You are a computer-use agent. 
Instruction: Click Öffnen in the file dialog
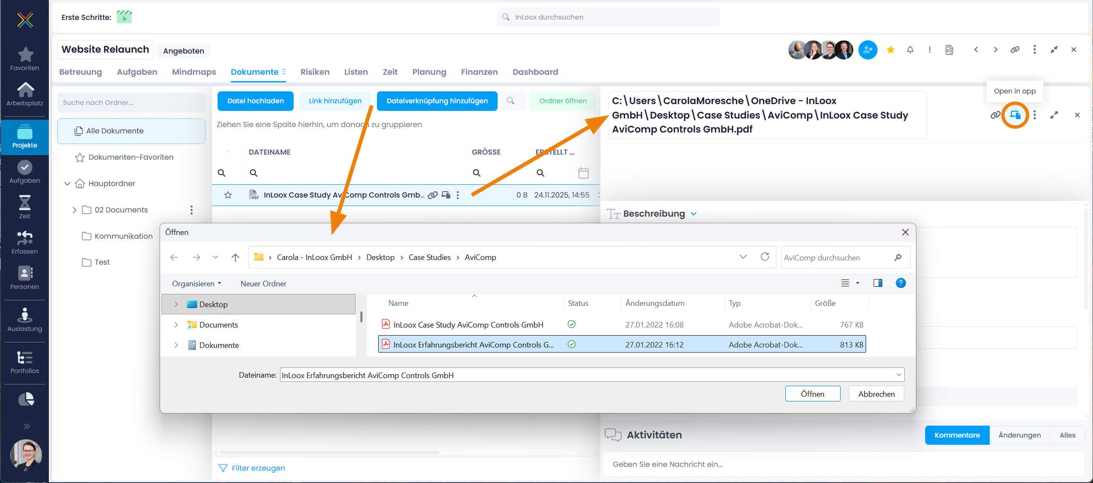click(x=813, y=394)
